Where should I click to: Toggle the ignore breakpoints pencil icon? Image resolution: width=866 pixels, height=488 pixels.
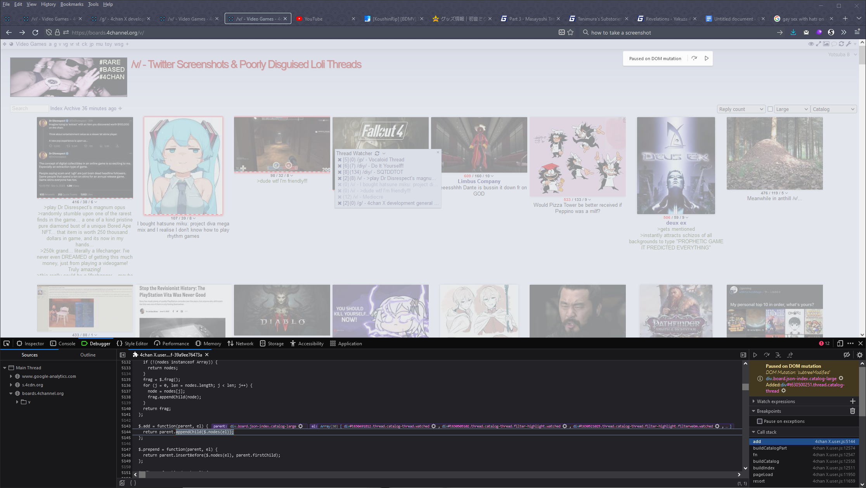pos(847,355)
